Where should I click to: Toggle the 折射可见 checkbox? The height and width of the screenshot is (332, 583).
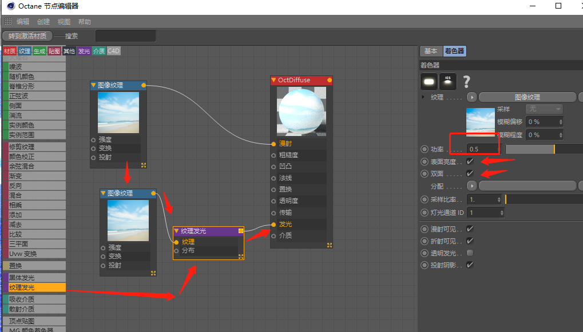coord(470,241)
